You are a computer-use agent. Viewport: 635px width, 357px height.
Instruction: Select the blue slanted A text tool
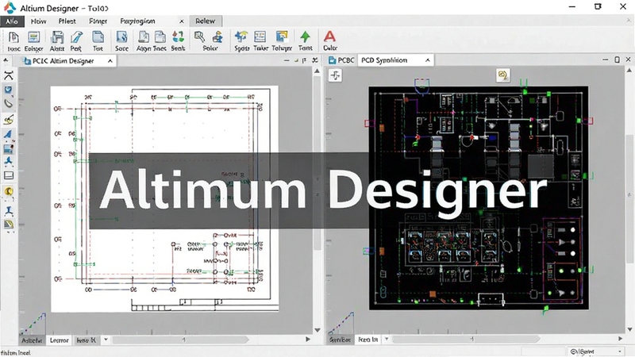tap(9, 134)
